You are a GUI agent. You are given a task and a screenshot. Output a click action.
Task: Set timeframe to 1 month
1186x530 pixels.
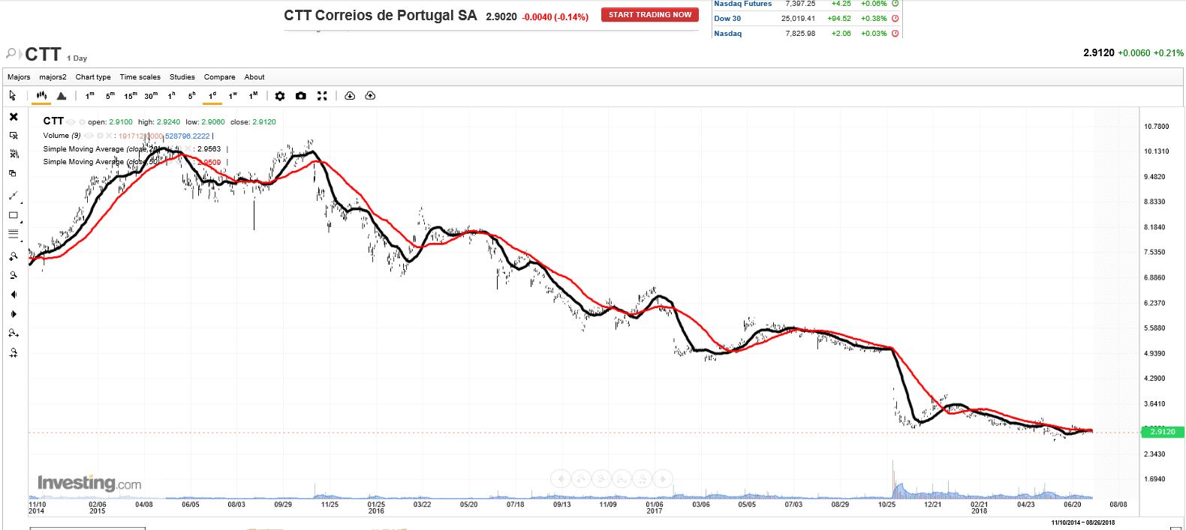click(x=254, y=96)
